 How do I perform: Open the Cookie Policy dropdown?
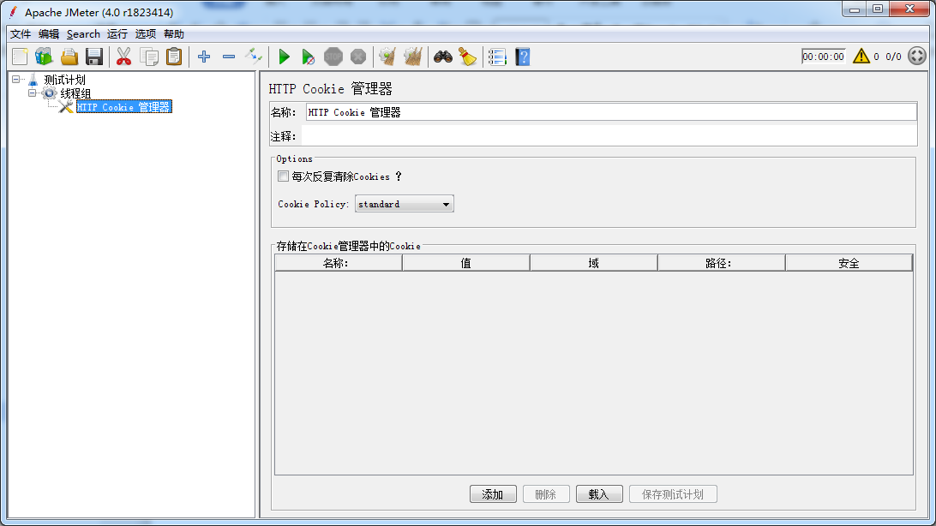(404, 204)
